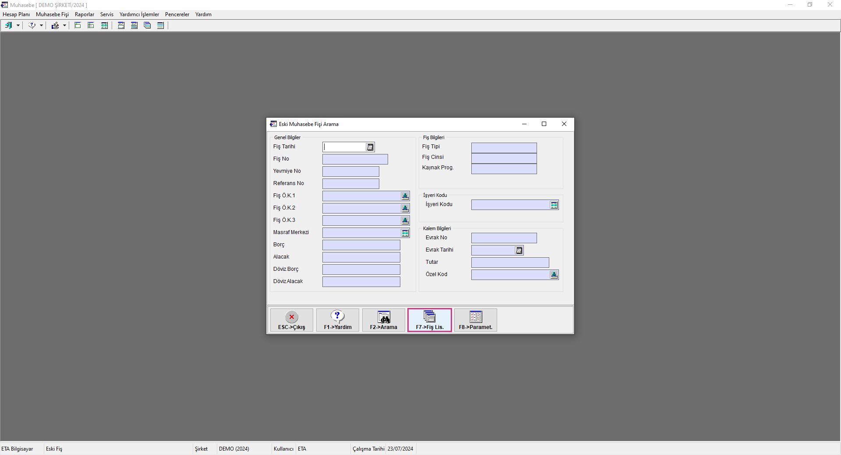The height and width of the screenshot is (455, 841).
Task: Expand the dropdown arrow beside services hand icon
Action: point(64,25)
